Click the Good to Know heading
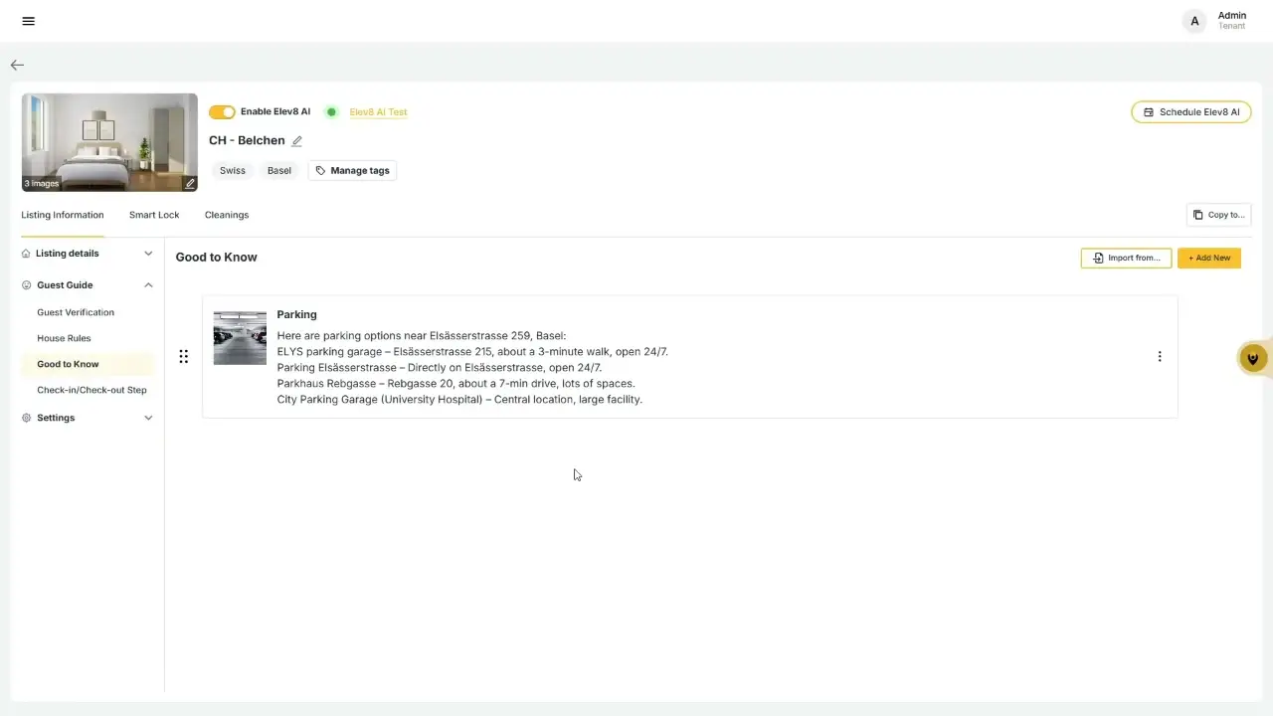 pos(217,257)
